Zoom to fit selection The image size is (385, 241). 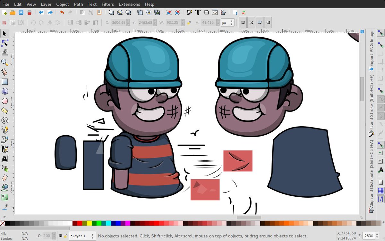[x=111, y=13]
